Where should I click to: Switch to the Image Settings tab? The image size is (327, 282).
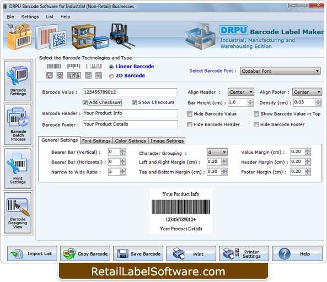pos(167,141)
